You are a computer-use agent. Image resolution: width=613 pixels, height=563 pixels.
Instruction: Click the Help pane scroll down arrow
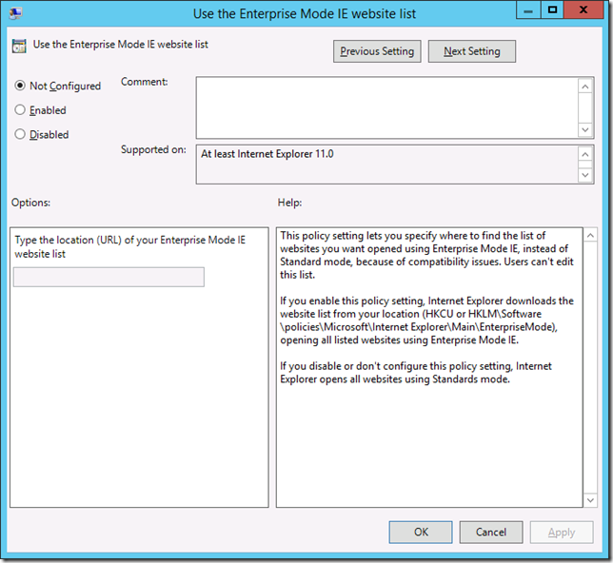(590, 500)
